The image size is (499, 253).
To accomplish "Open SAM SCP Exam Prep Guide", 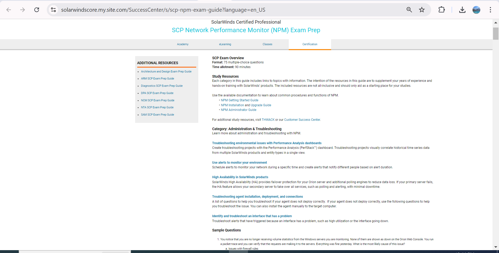I will coord(157,115).
